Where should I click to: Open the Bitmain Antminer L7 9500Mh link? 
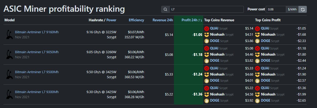pyautogui.click(x=37, y=72)
